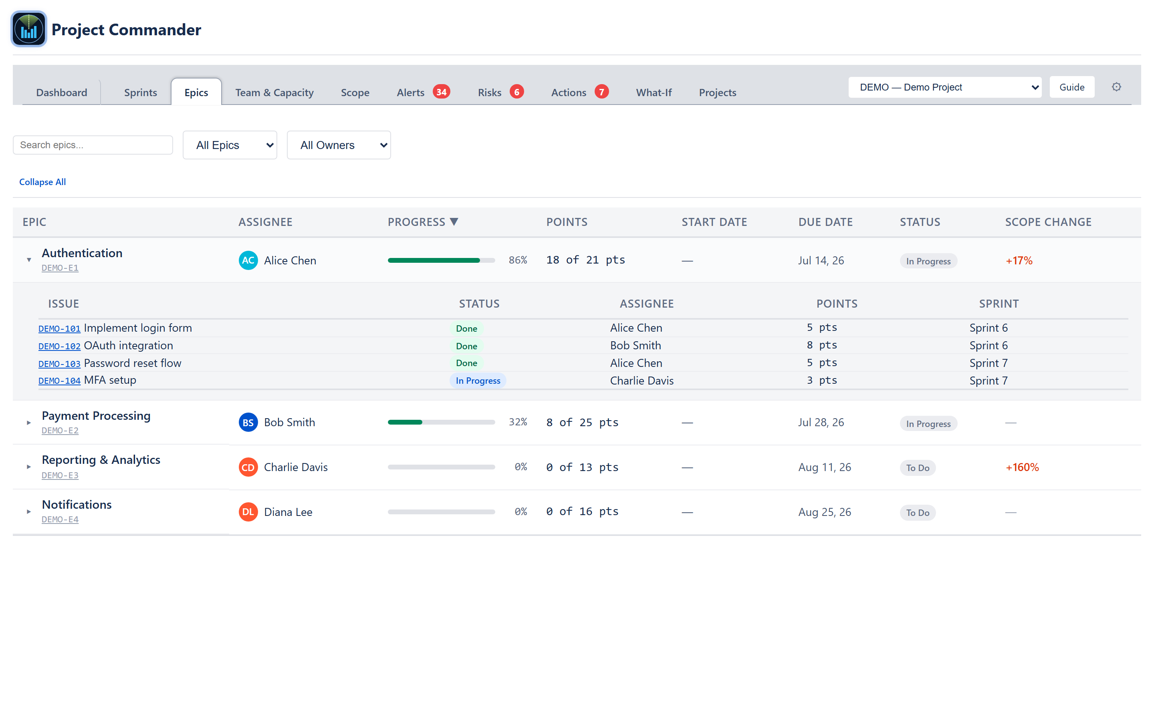This screenshot has height=721, width=1154.
Task: Open the Projects tab
Action: coord(717,93)
